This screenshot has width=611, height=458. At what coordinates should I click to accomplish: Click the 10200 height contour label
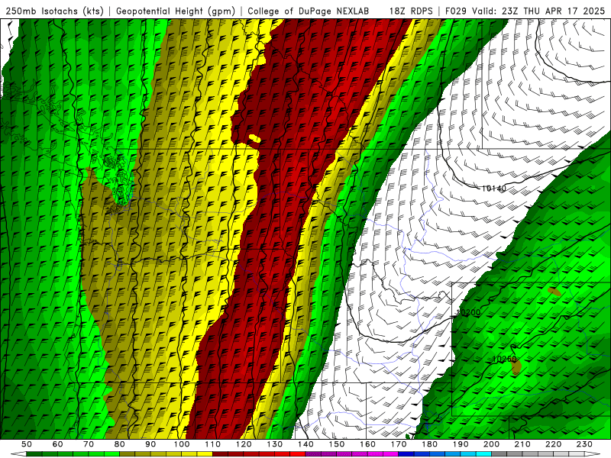[468, 312]
